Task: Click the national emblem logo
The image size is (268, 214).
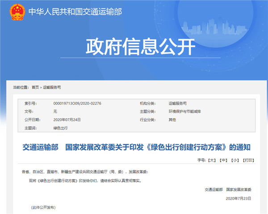Action: tap(17, 12)
